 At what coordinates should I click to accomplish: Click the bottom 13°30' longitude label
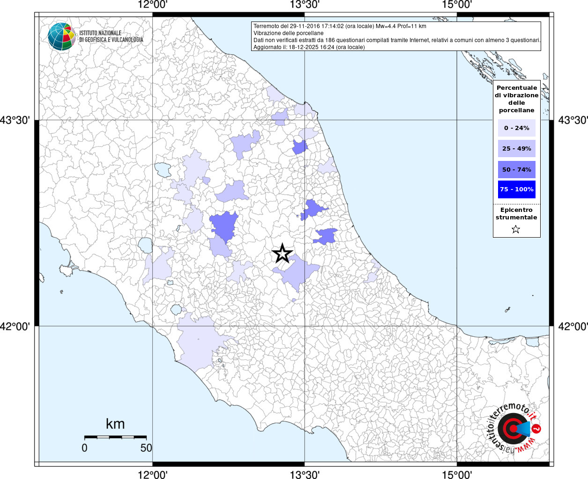pyautogui.click(x=305, y=474)
